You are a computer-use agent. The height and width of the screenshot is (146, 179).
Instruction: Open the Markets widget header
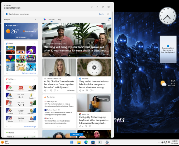[11, 133]
